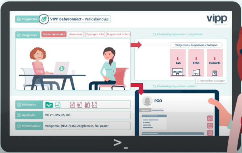
Task: Click the Informatie label icon
Action: 19,105
